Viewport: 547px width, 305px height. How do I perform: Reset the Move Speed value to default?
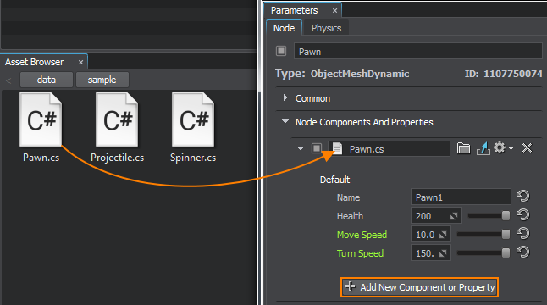pyautogui.click(x=523, y=234)
